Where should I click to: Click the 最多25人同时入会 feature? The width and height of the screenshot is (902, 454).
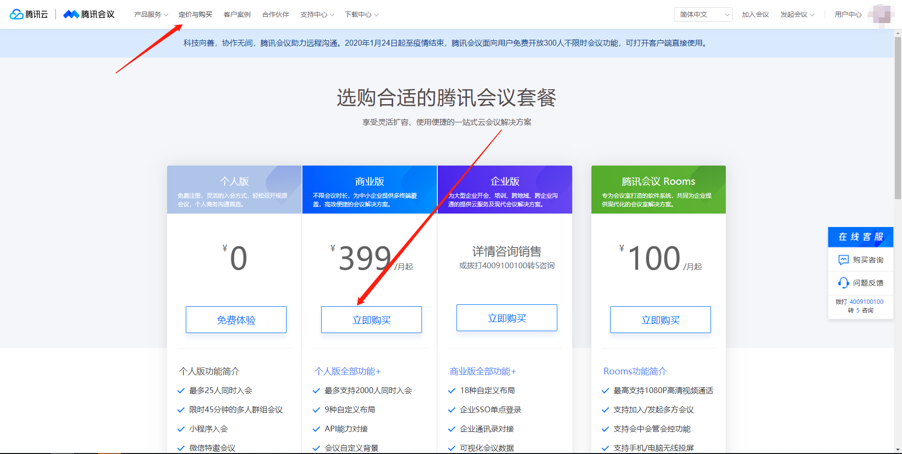pos(221,390)
